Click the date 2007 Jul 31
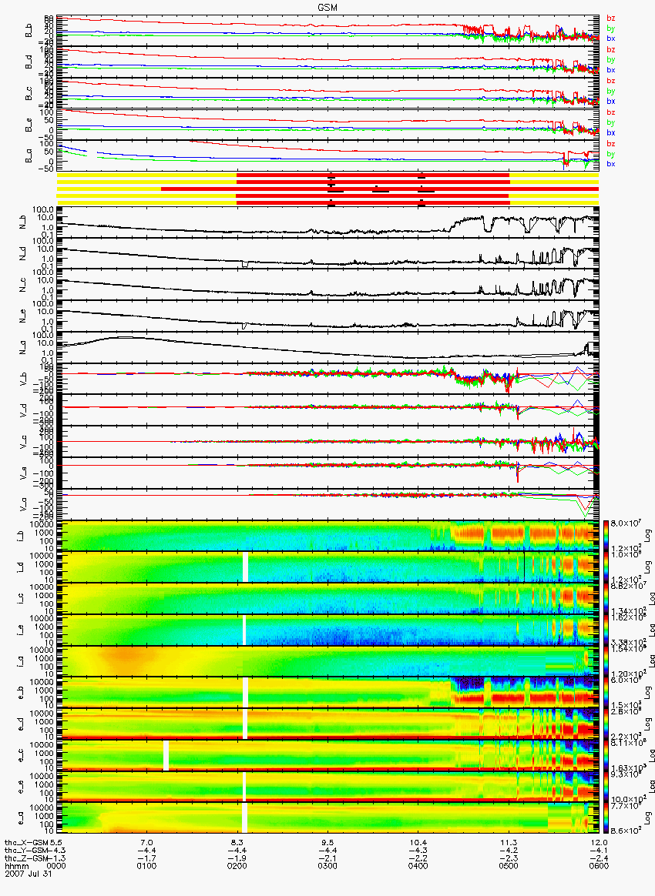Image resolution: width=655 pixels, height=896 pixels. tap(28, 873)
